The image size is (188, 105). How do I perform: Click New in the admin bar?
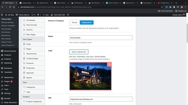[46, 15]
